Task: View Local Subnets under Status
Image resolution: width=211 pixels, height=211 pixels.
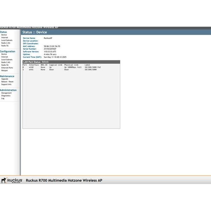Action: click(7, 40)
